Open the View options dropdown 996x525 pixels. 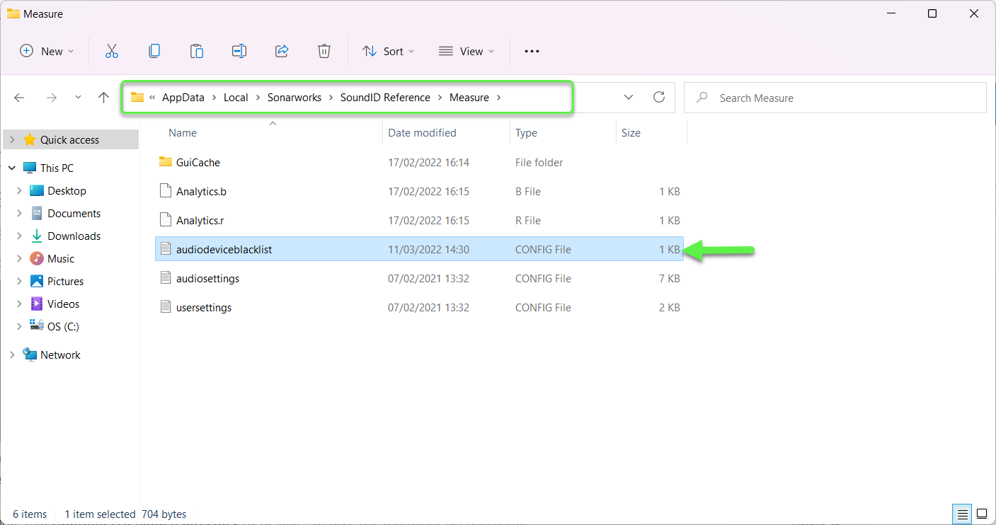[x=466, y=51]
